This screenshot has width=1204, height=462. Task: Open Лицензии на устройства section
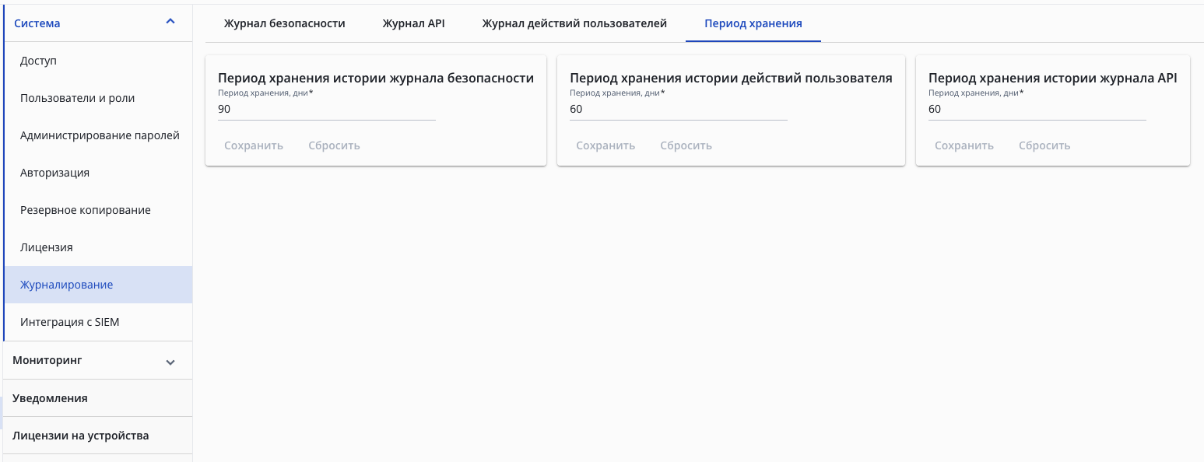tap(80, 436)
